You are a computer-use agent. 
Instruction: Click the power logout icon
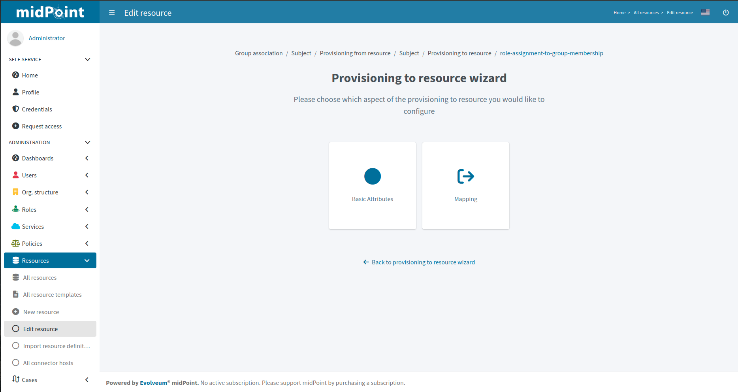(x=725, y=13)
